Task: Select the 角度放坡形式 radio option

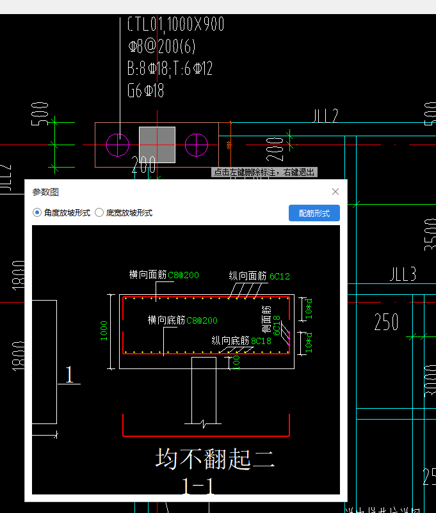Action: [37, 212]
